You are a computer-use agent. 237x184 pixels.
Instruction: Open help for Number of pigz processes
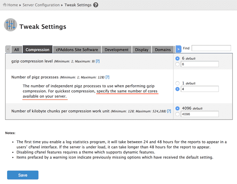point(108,77)
